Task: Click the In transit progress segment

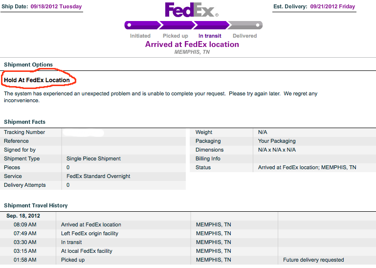Action: (212, 25)
